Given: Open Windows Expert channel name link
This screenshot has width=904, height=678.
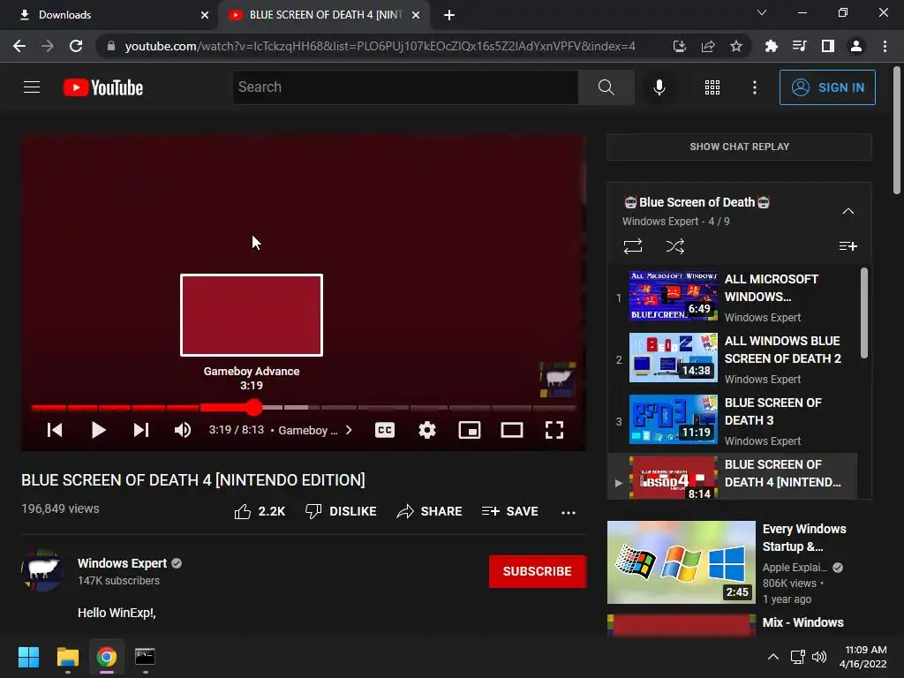Looking at the screenshot, I should point(122,563).
